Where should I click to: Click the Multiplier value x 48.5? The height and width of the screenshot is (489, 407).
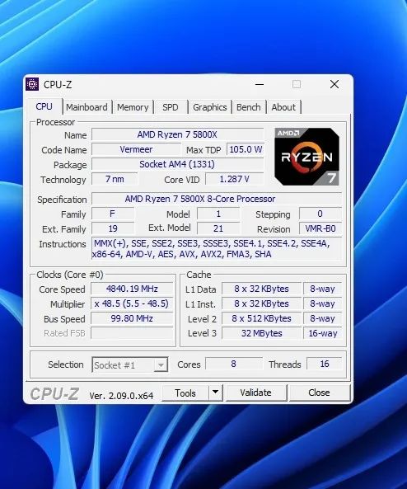coord(132,303)
